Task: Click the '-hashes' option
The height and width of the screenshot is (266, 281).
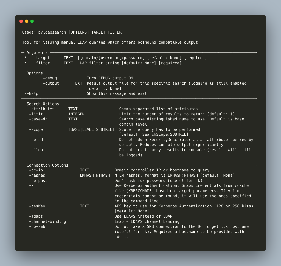Action: (37, 176)
